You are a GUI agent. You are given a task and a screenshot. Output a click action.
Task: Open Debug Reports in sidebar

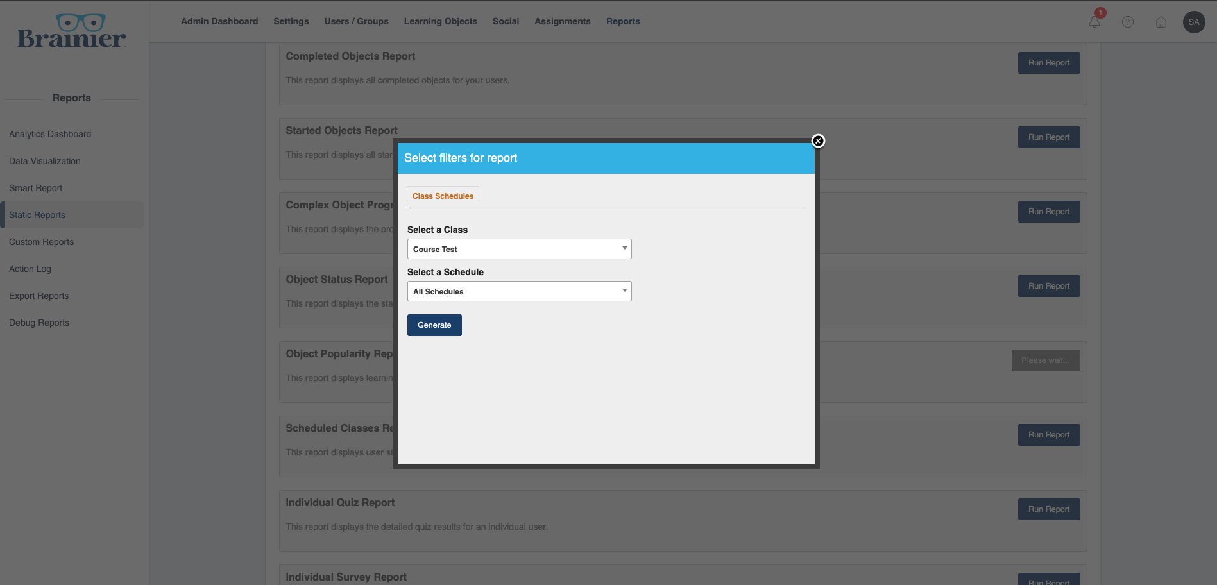coord(39,323)
